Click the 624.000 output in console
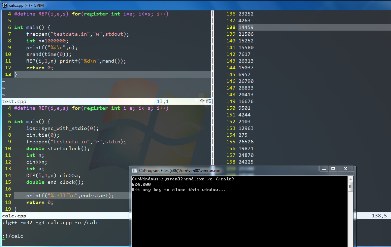 click(141, 184)
